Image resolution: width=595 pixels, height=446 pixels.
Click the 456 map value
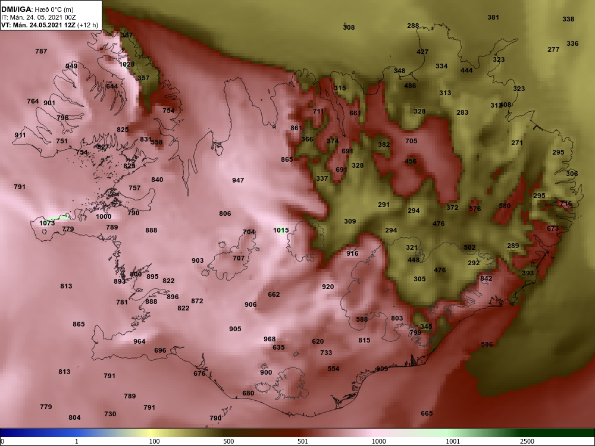coord(410,161)
